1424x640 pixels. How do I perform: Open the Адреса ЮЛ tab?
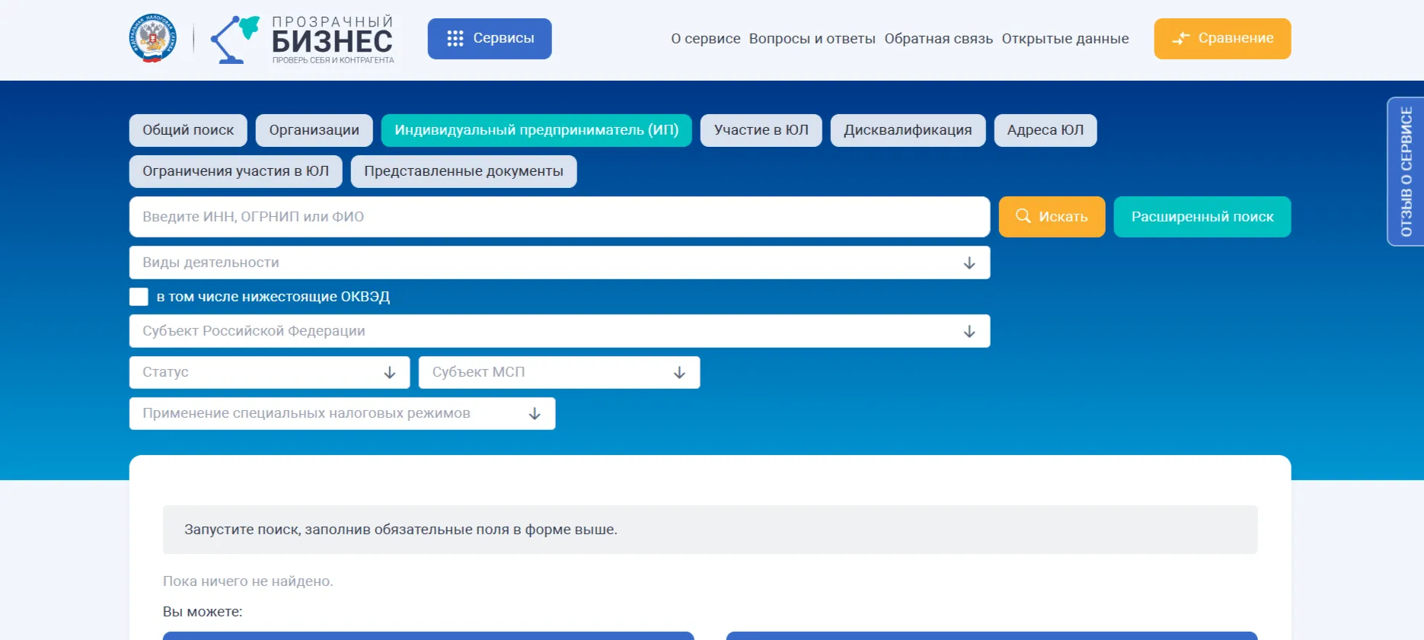(1045, 130)
